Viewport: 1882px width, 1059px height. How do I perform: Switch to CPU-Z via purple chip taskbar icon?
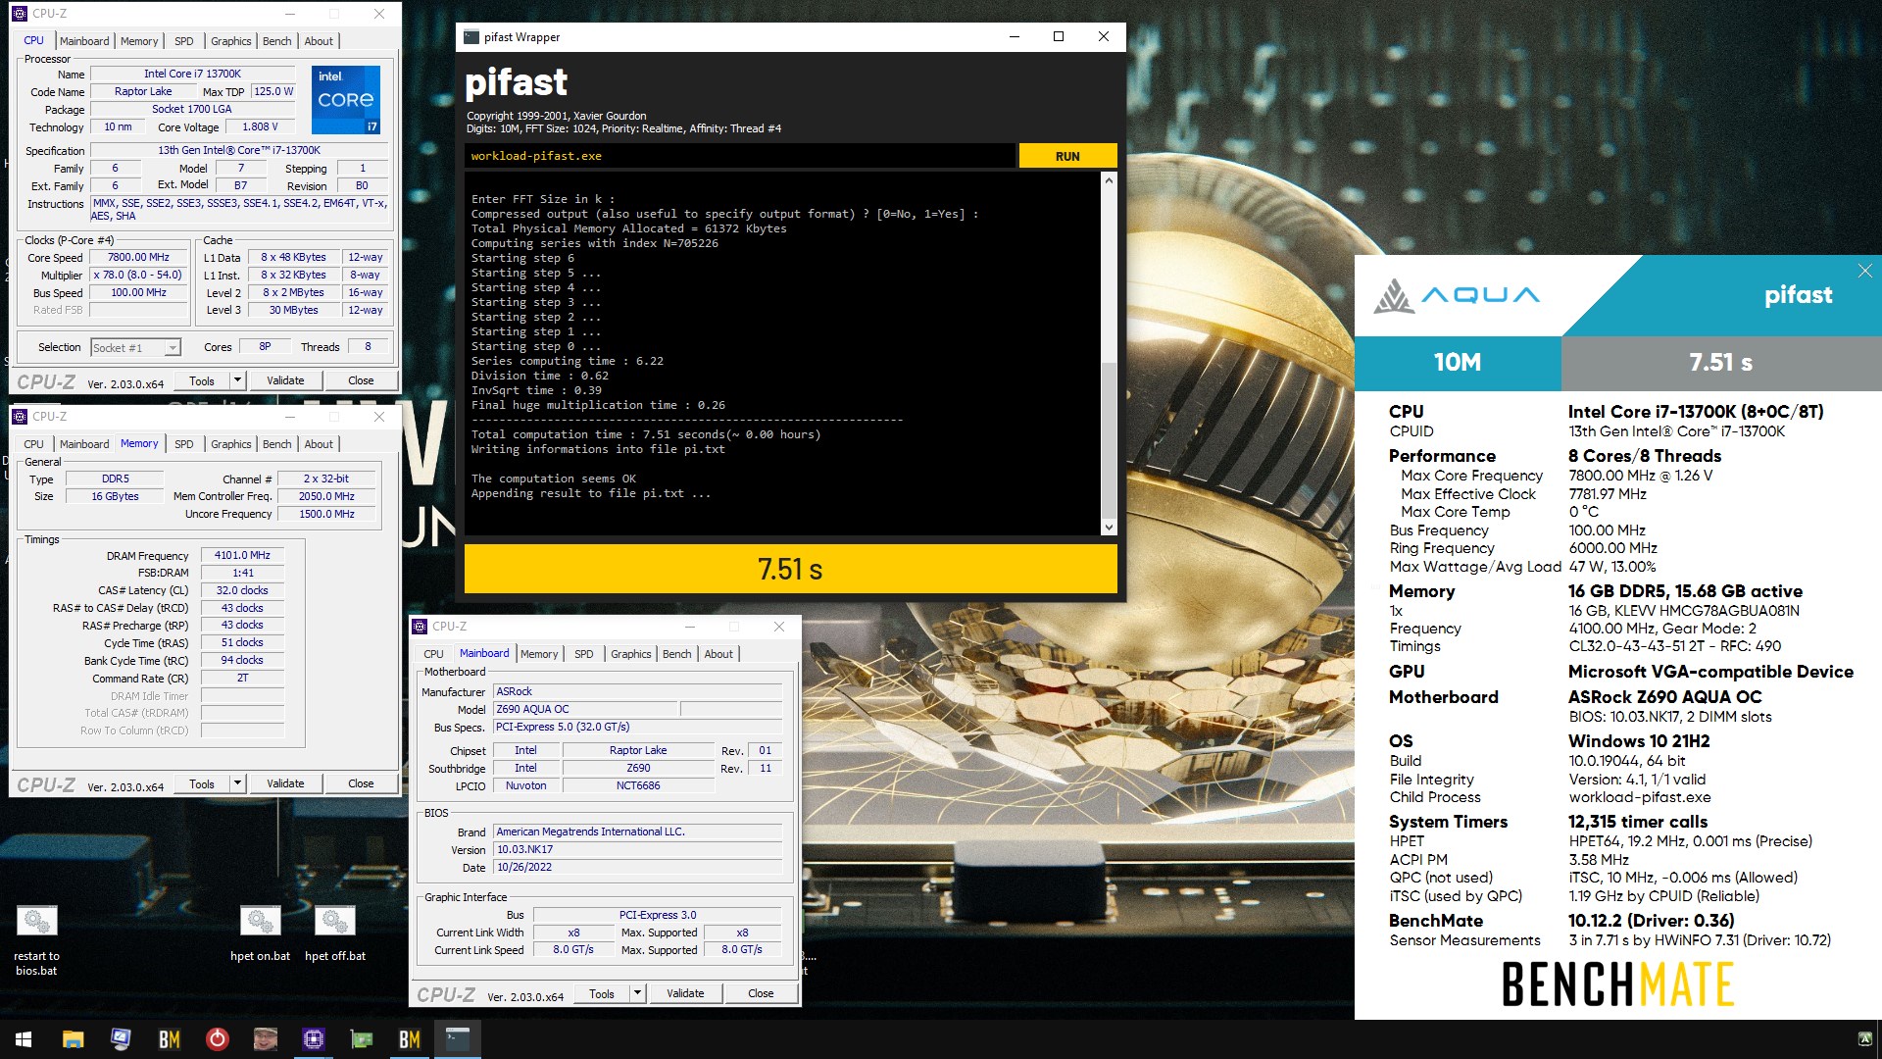tap(313, 1039)
